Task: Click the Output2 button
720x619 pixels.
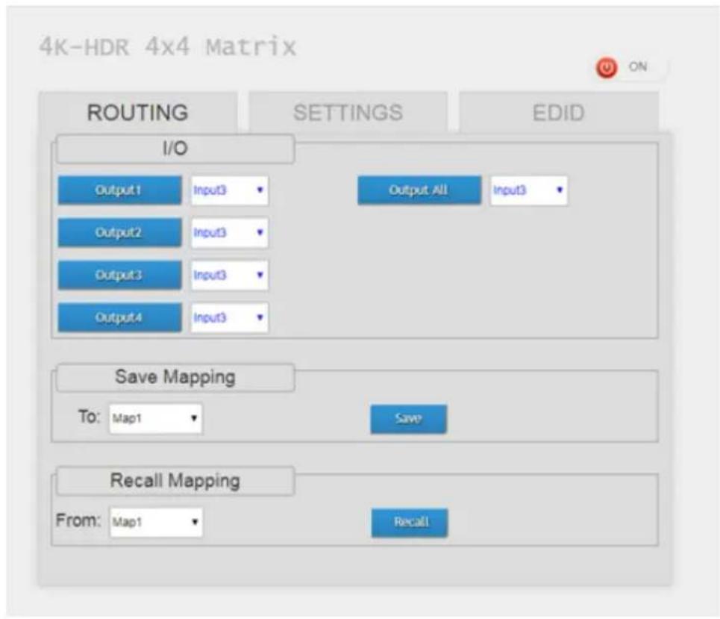Action: (119, 232)
